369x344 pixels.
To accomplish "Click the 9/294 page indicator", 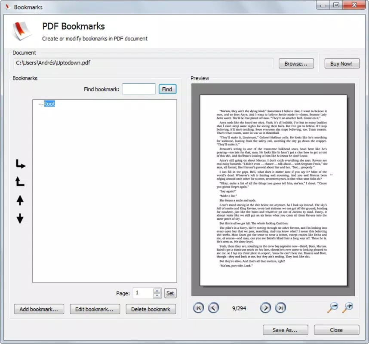I will point(239,308).
